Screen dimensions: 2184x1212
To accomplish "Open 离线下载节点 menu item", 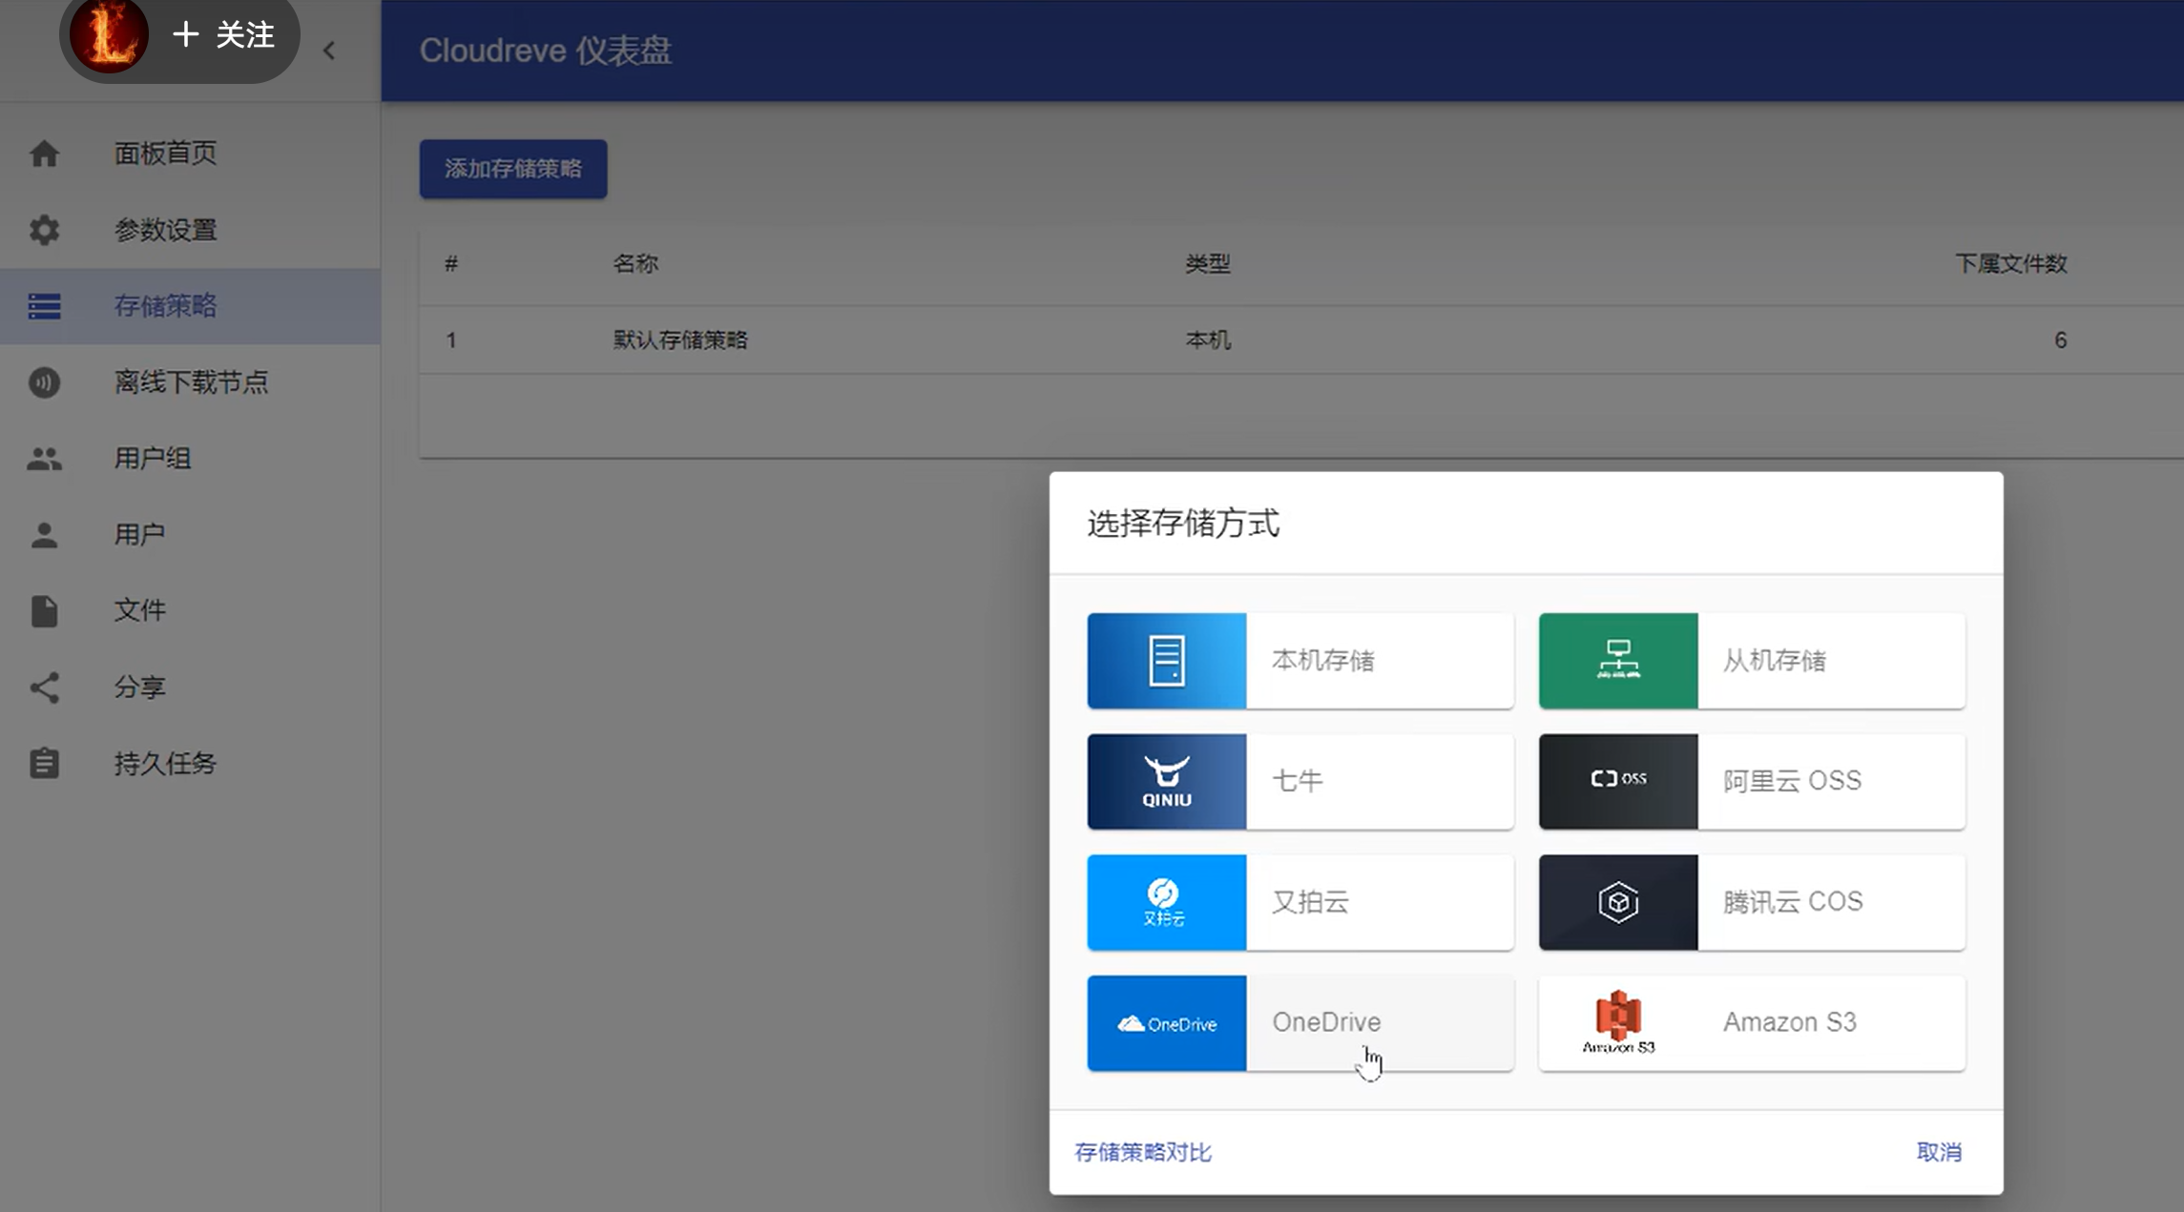I will coord(191,382).
